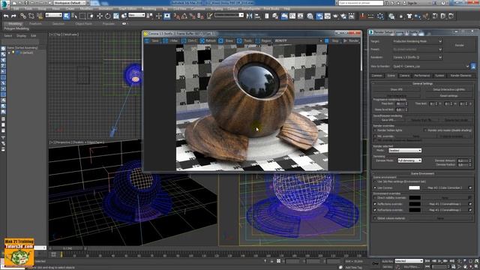Select Use Corona radio button
Screen dimensions: 480x270
pyautogui.click(x=375, y=187)
